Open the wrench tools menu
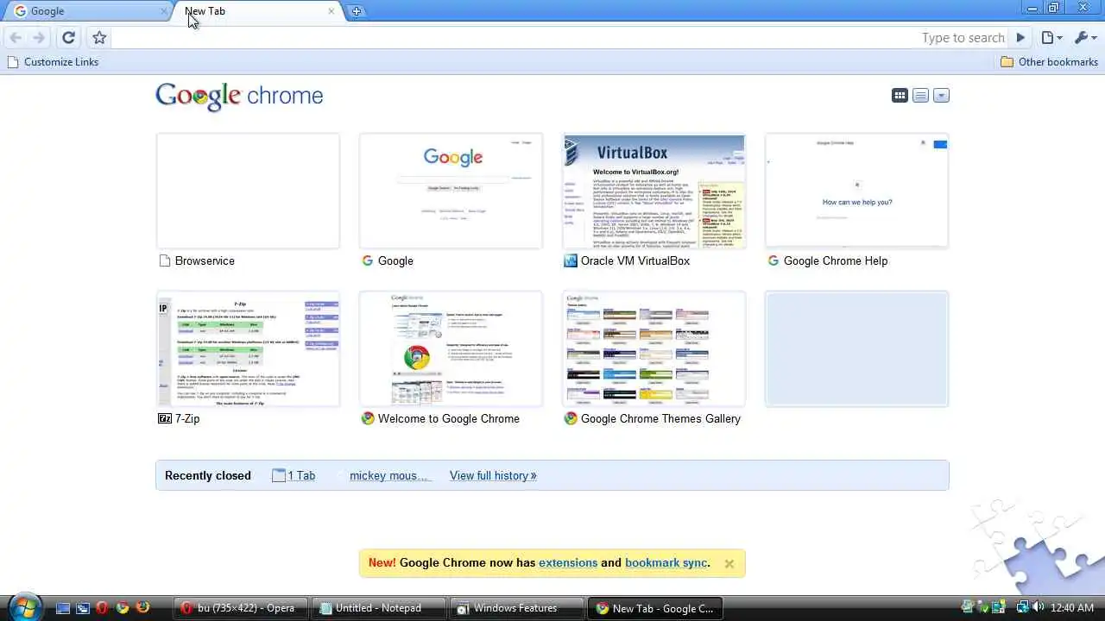This screenshot has height=621, width=1105. pyautogui.click(x=1084, y=37)
